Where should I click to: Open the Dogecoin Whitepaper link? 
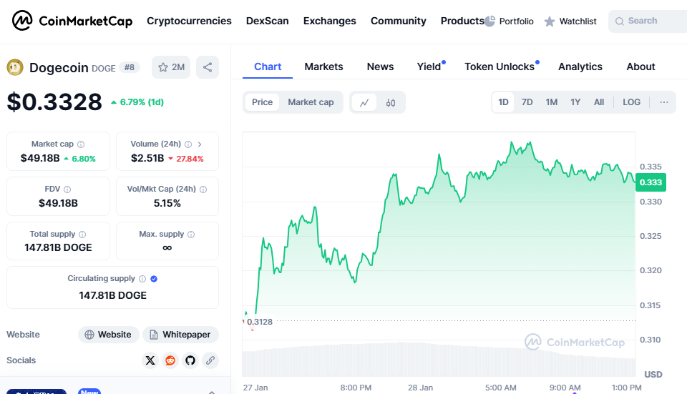[x=180, y=335]
